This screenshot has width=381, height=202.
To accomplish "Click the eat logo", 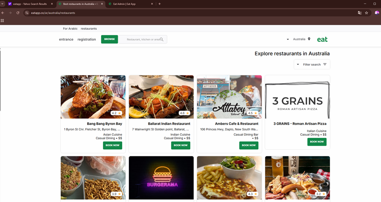I will click(x=322, y=39).
